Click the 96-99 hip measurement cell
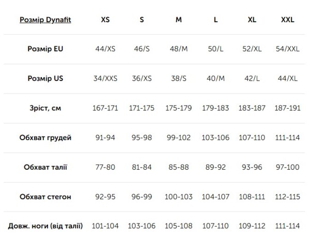Viewport: 310px width, 239px height. point(142,197)
